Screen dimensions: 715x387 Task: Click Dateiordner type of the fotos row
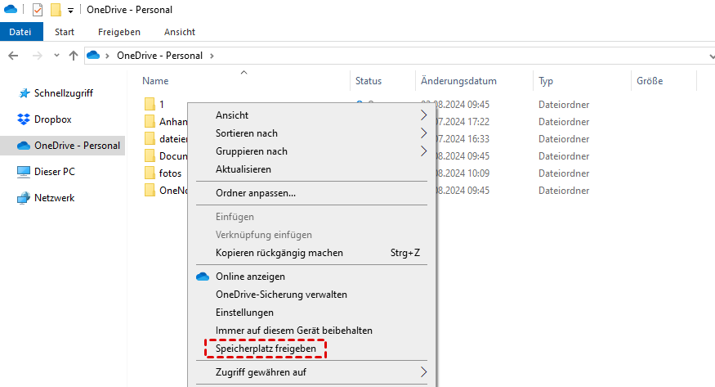pos(564,173)
